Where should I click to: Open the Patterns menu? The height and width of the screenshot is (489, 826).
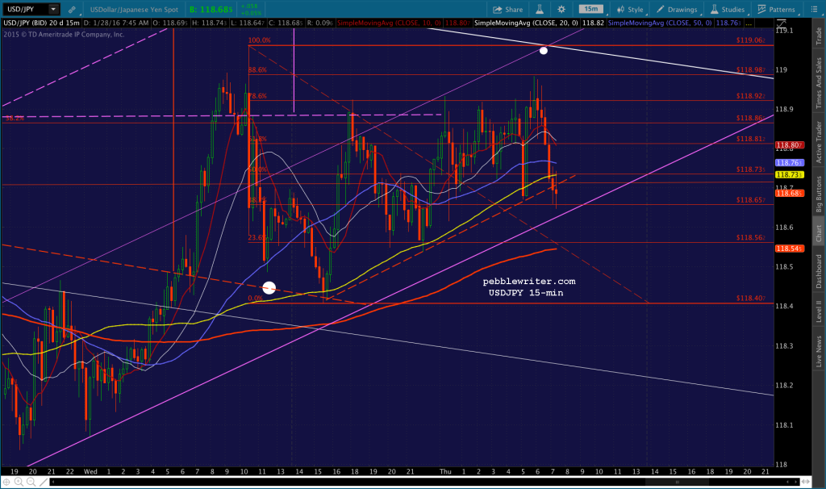tap(776, 10)
